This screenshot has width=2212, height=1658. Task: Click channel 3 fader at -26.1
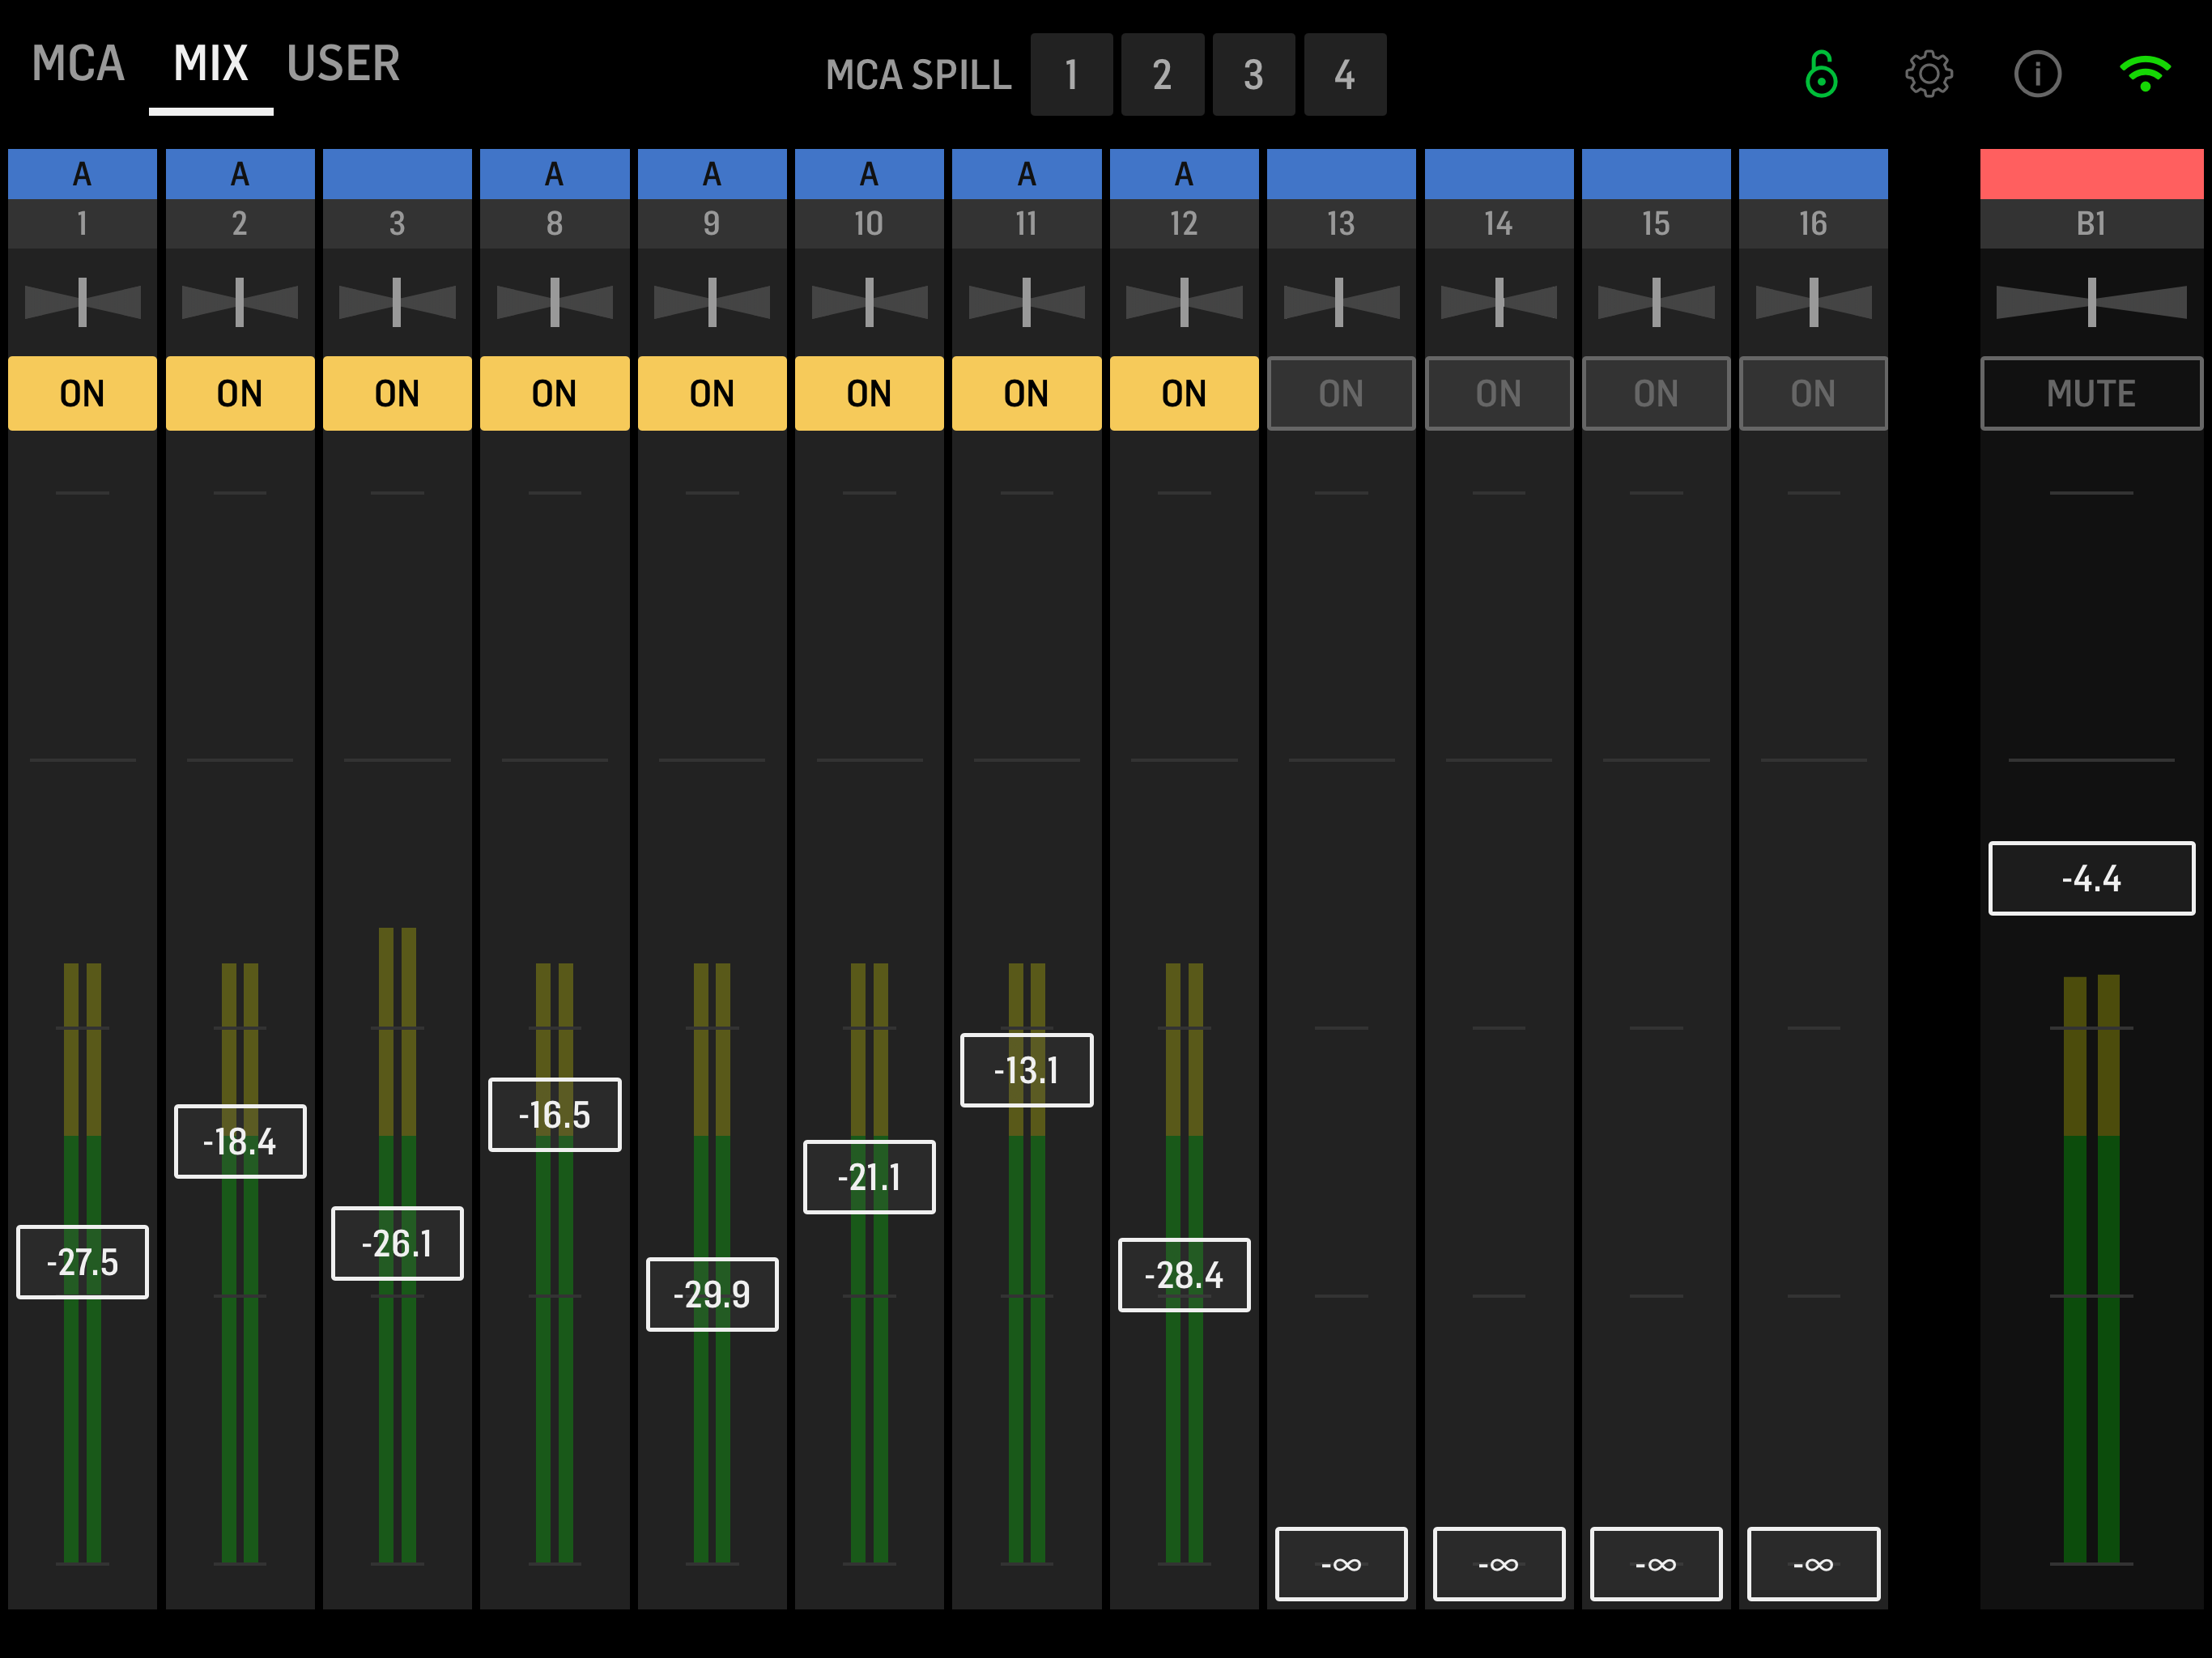pos(397,1243)
